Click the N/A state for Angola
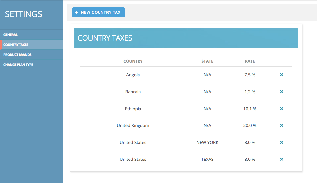317x183 pixels. (x=207, y=75)
